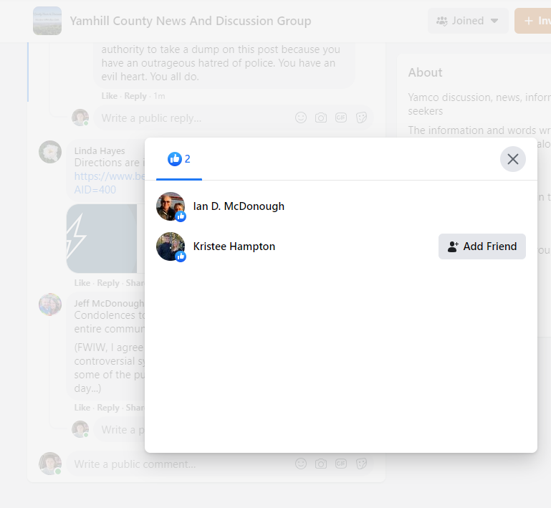
Task: Like Jeff McDonough's comment
Action: click(82, 408)
